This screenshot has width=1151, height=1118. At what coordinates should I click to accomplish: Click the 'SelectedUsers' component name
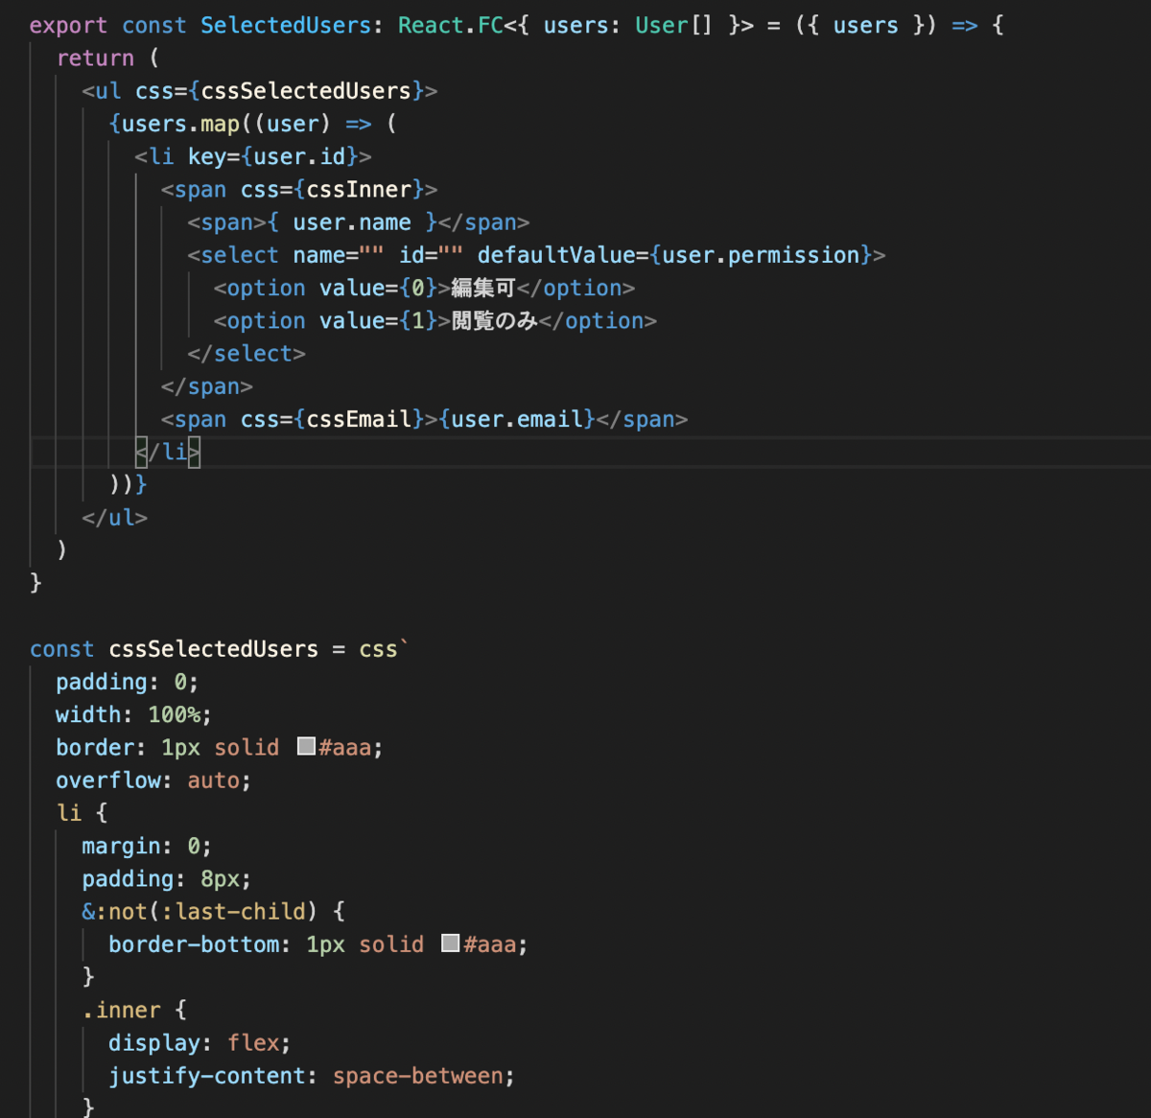(x=286, y=25)
